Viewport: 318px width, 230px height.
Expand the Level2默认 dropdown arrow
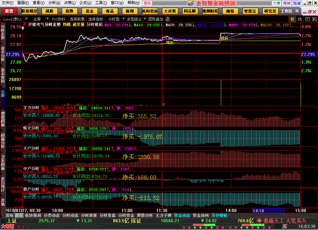[x=26, y=19]
